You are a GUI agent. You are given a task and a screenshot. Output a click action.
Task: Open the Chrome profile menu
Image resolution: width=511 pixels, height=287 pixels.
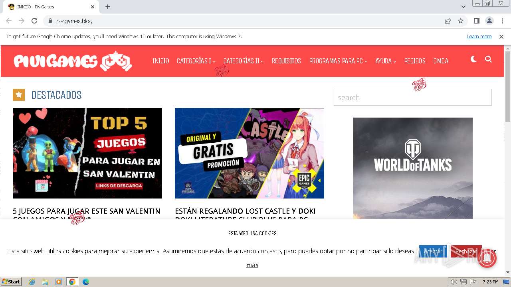[489, 21]
